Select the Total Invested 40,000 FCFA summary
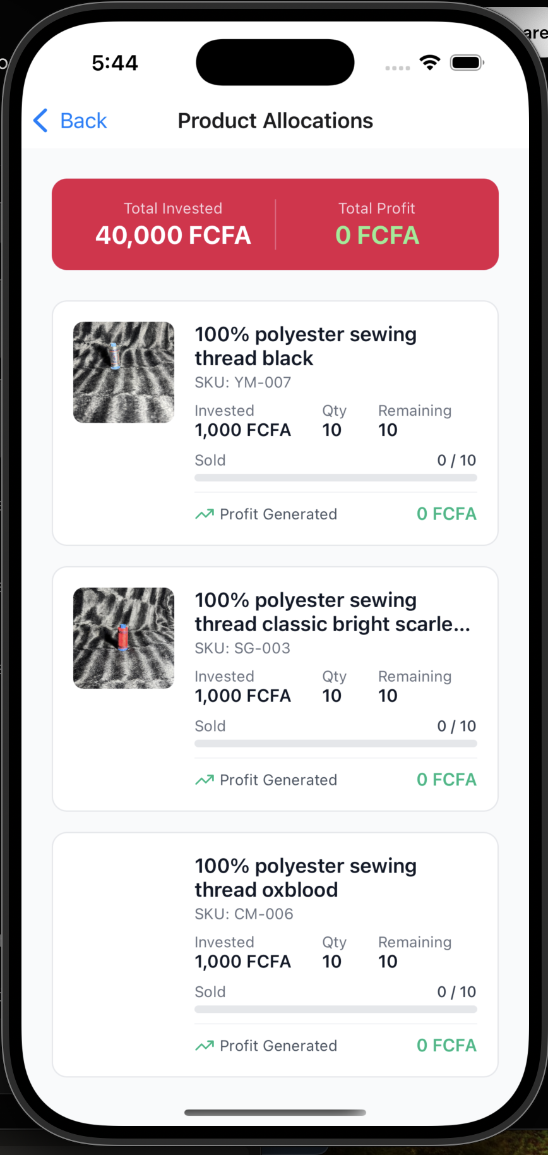 click(x=173, y=225)
